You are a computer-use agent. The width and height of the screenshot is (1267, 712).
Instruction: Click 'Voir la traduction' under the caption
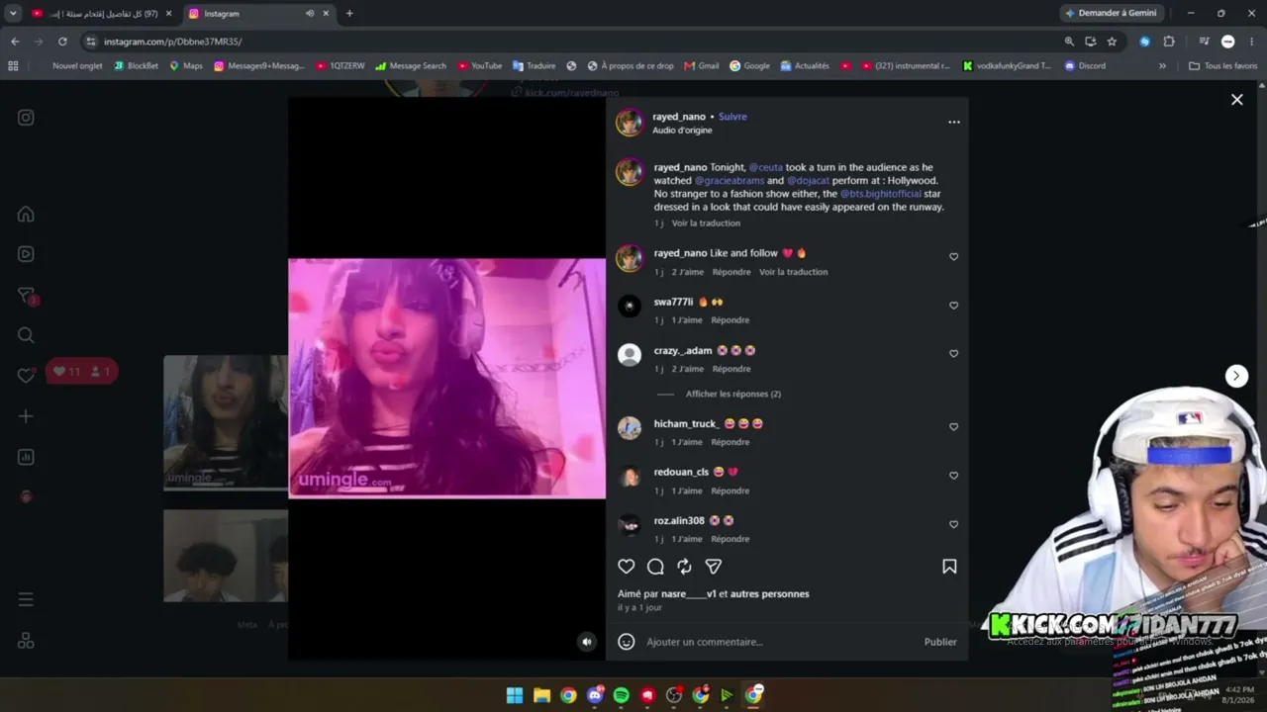coord(706,223)
